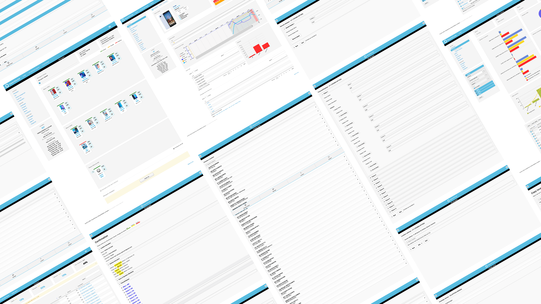Screen dimensions: 541x304
Task: Select HOME in Planogram page navigation
Action: (x=24, y=75)
